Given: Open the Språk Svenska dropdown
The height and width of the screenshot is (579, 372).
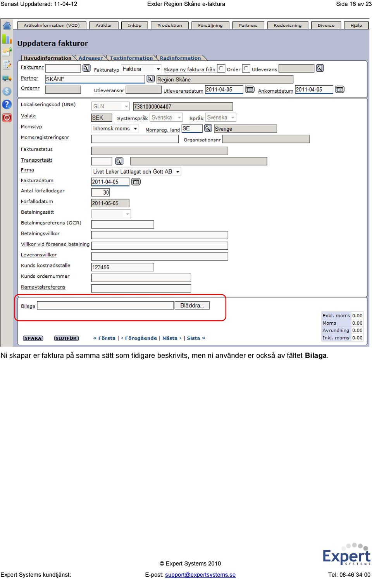Looking at the screenshot, I should [220, 118].
